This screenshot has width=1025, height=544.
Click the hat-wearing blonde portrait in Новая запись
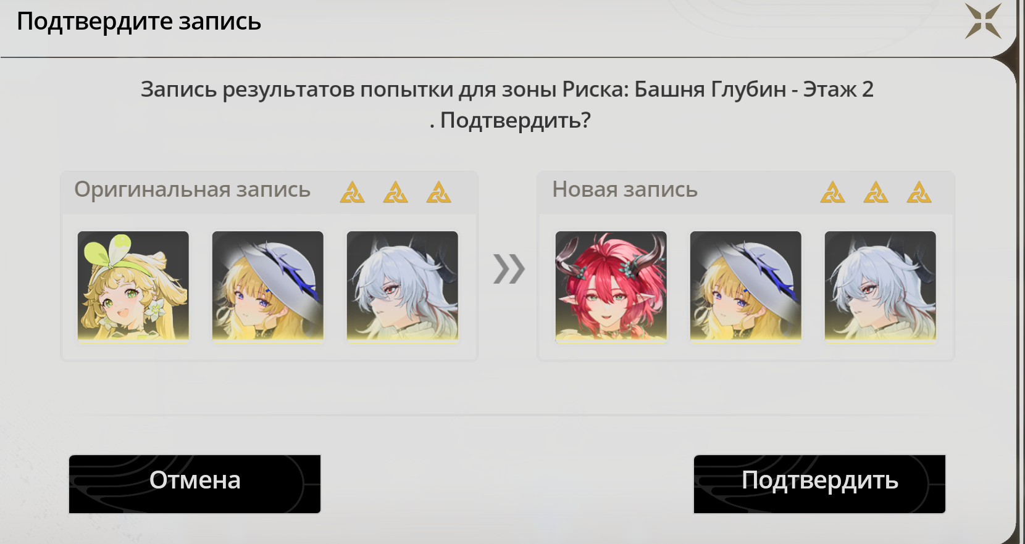click(746, 287)
